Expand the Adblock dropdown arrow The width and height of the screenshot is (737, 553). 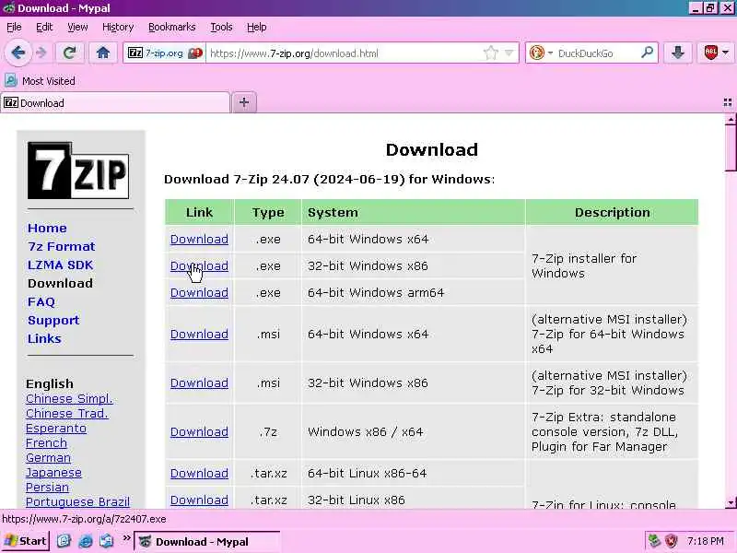[726, 53]
